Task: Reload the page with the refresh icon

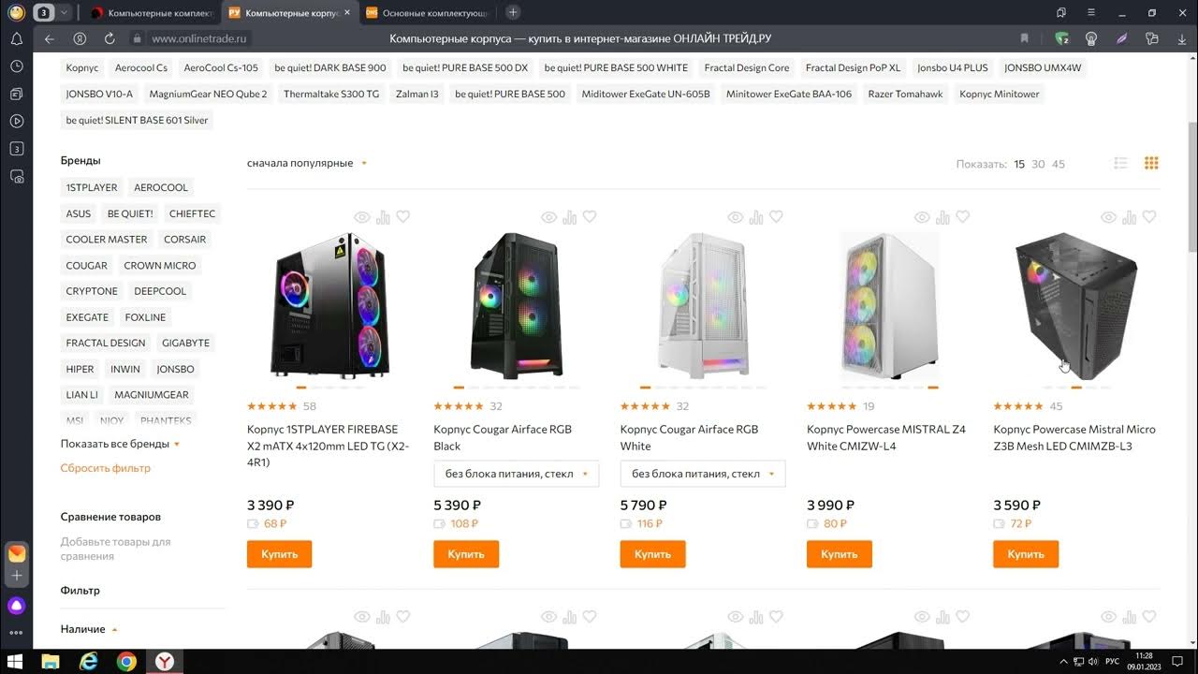Action: tap(110, 38)
